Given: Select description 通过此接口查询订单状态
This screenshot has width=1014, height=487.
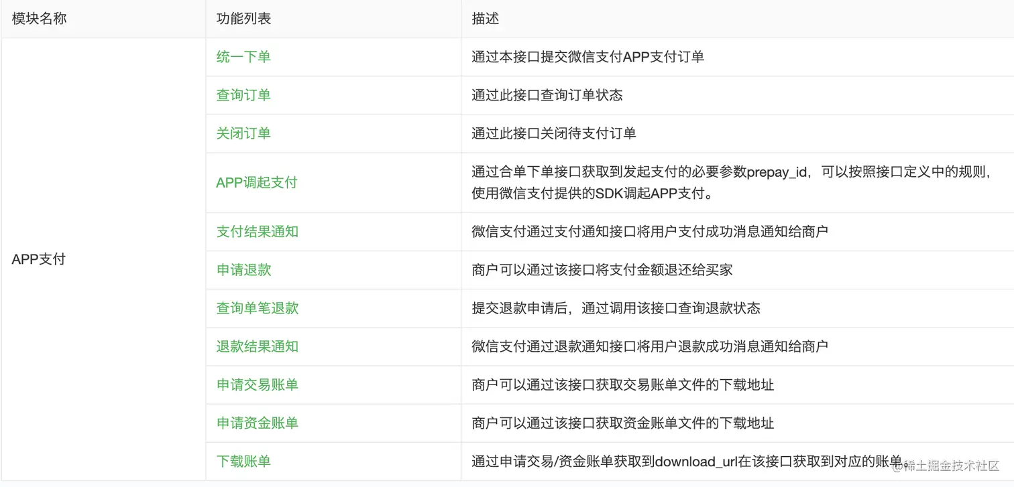Looking at the screenshot, I should coord(547,95).
